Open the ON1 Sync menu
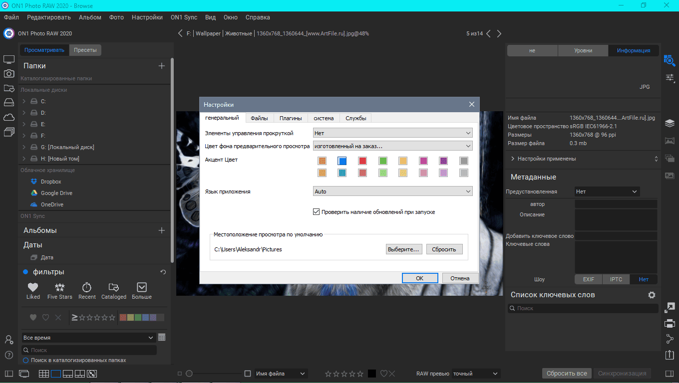The width and height of the screenshot is (679, 383). pyautogui.click(x=184, y=17)
